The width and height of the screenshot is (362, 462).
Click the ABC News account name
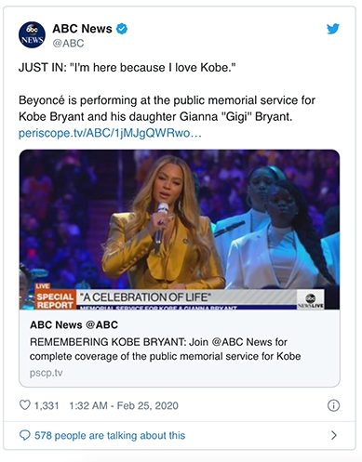pyautogui.click(x=82, y=29)
